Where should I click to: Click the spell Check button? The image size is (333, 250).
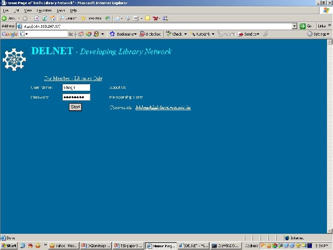pyautogui.click(x=174, y=34)
